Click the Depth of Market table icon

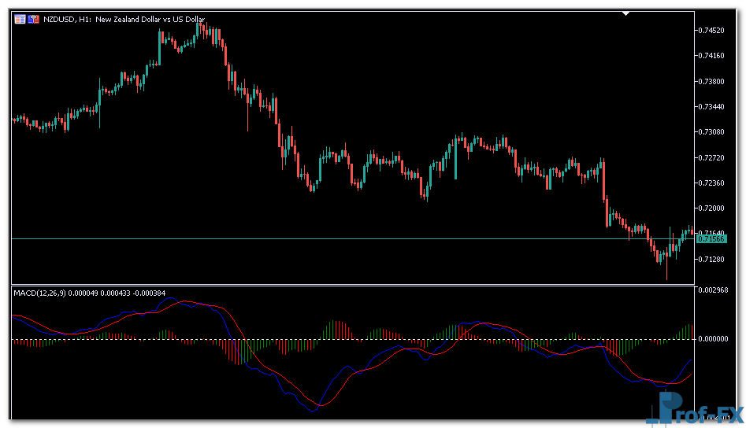20,19
